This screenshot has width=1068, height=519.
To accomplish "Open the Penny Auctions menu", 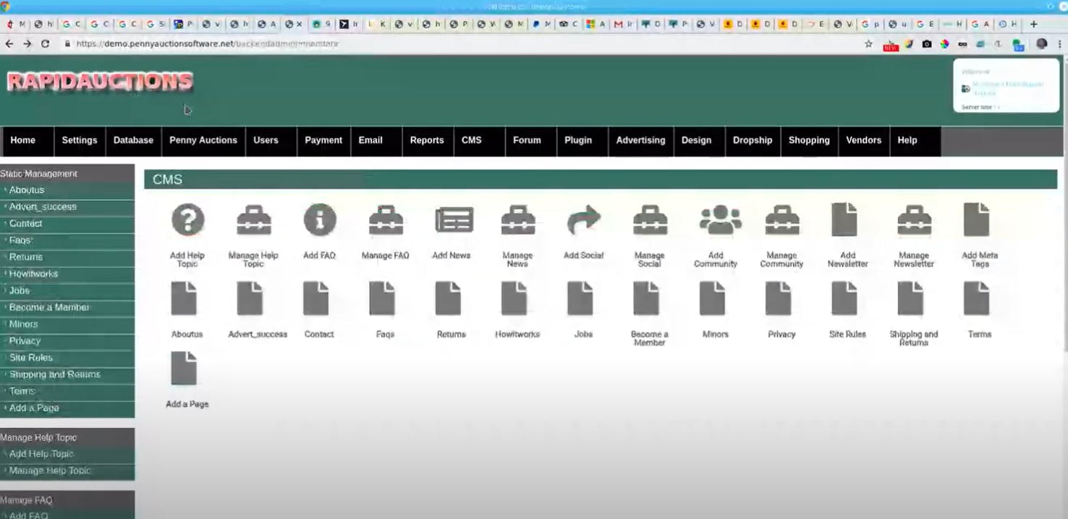I will [x=203, y=141].
